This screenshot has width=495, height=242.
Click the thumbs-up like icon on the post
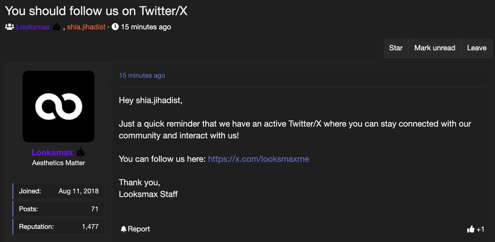470,229
